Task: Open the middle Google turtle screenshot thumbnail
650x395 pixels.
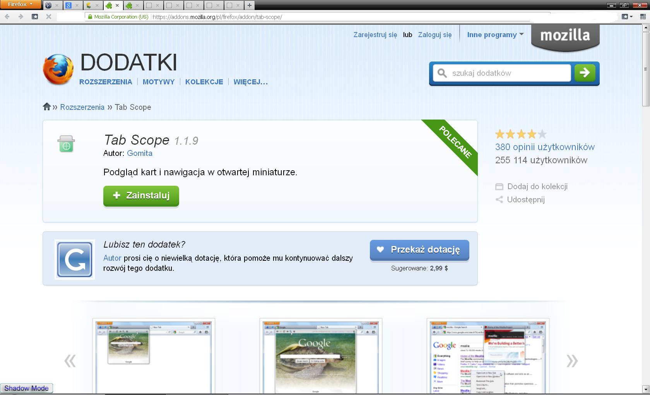Action: pyautogui.click(x=321, y=356)
